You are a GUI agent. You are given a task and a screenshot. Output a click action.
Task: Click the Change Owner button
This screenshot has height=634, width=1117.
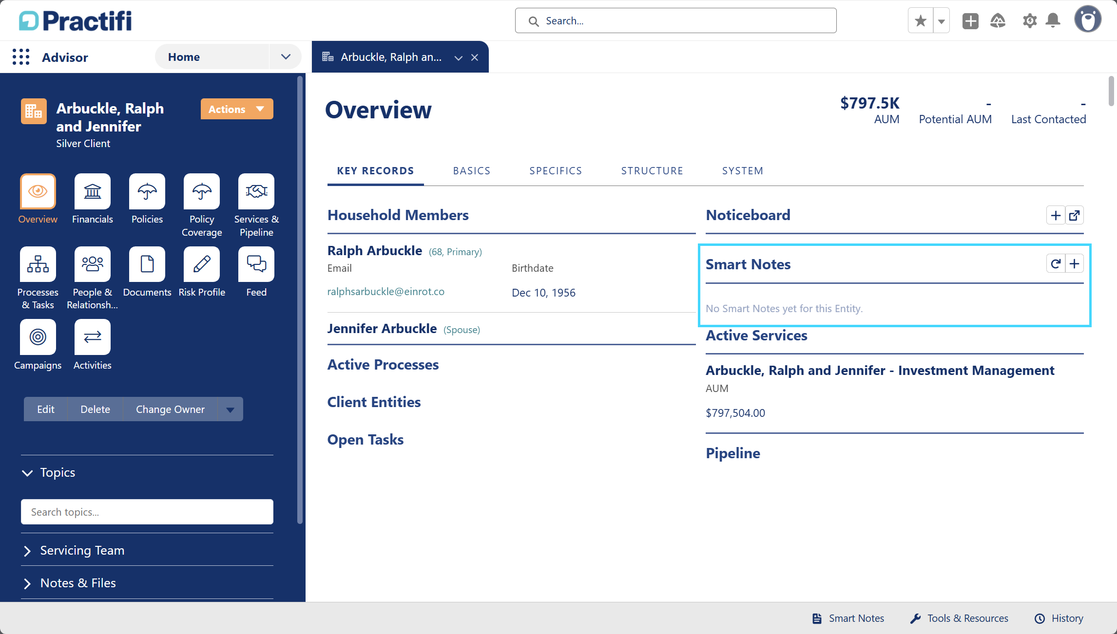coord(171,410)
